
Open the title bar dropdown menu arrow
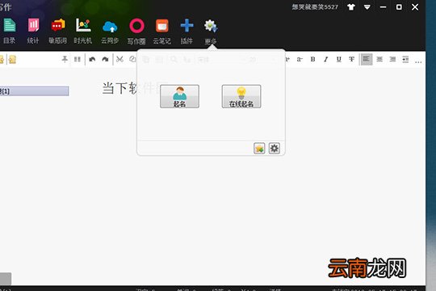click(x=367, y=7)
